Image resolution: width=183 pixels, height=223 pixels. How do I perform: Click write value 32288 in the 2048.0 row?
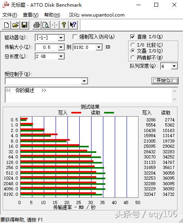(x=150, y=184)
